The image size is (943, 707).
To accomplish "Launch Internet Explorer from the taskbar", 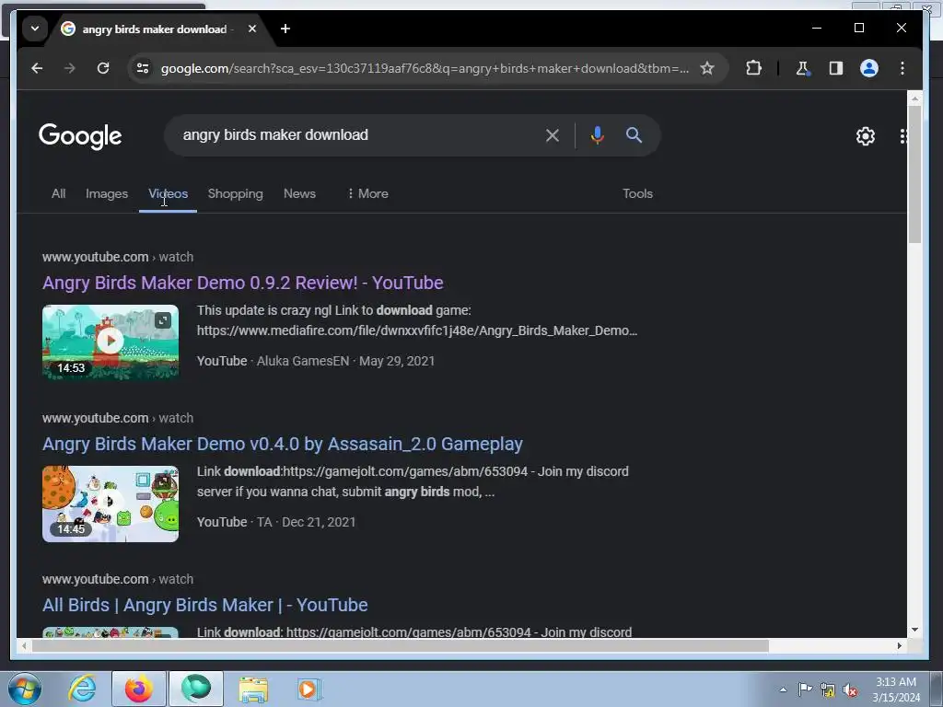I will pos(82,689).
